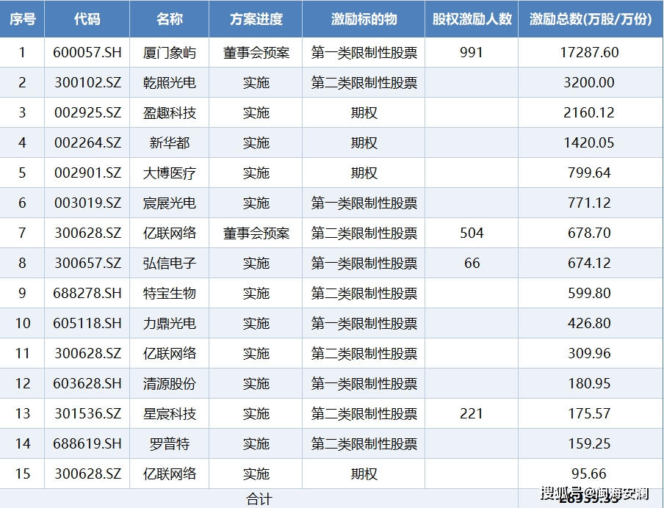Click the 激励标的物 column header
This screenshot has height=508, width=664.
click(x=364, y=18)
